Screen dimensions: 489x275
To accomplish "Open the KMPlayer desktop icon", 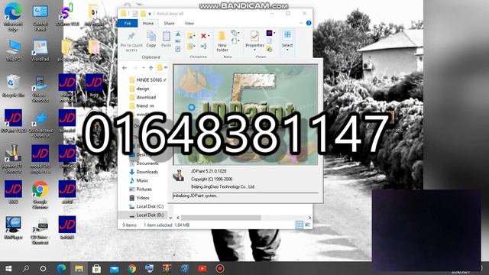I will (x=13, y=228).
